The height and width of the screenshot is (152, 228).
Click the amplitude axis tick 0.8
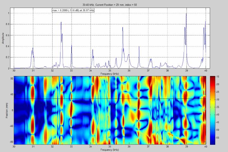(x=8, y=24)
